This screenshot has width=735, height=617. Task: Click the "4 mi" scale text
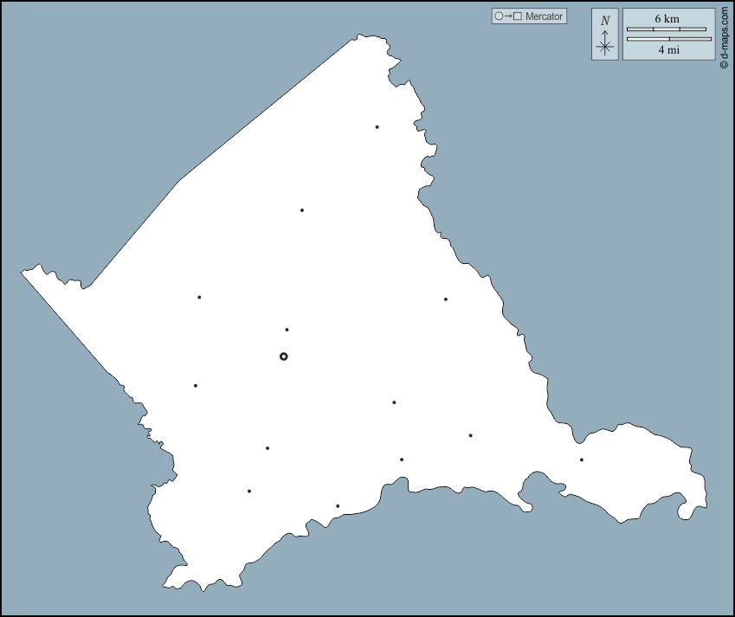click(668, 50)
